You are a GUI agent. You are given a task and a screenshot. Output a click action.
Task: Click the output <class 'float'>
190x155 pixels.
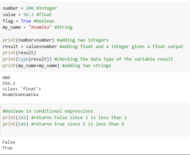tap(21, 89)
